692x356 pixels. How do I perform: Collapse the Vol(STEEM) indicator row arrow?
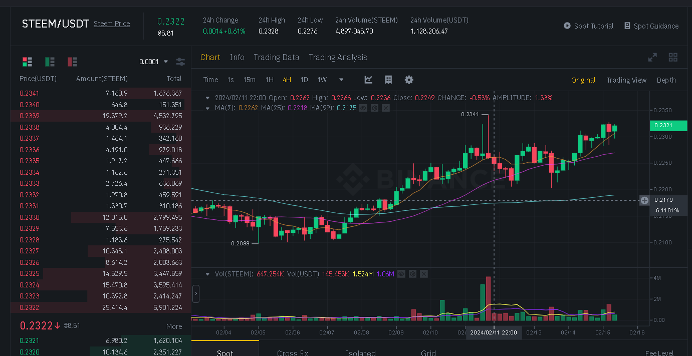click(207, 274)
